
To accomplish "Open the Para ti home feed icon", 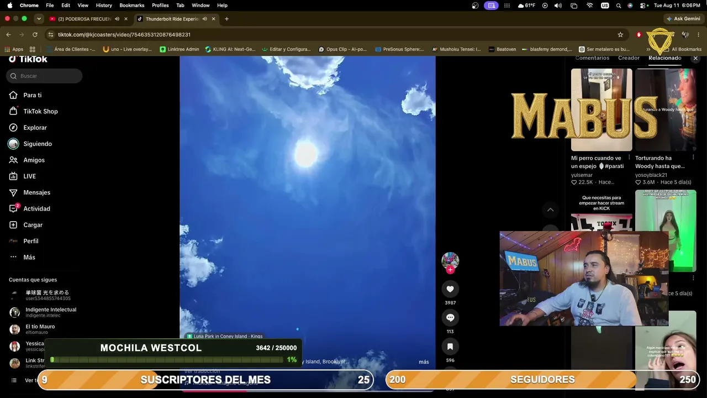I will click(x=13, y=95).
